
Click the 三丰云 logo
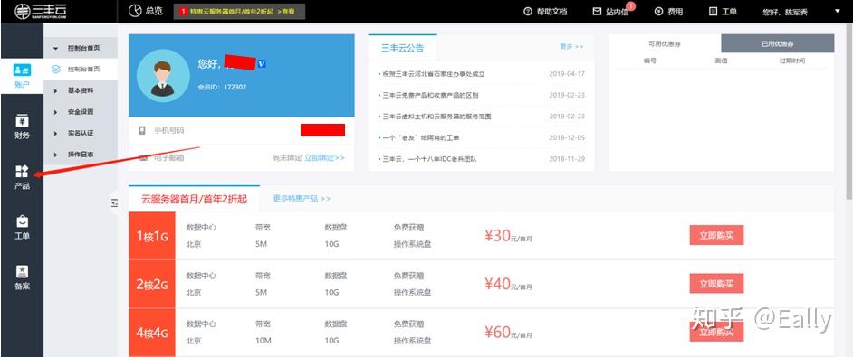[40, 11]
